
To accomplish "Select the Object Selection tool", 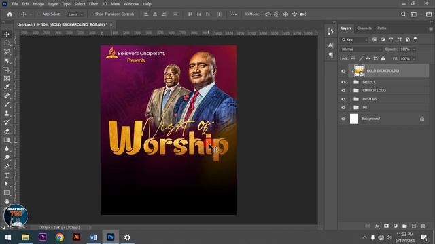I will [7, 60].
